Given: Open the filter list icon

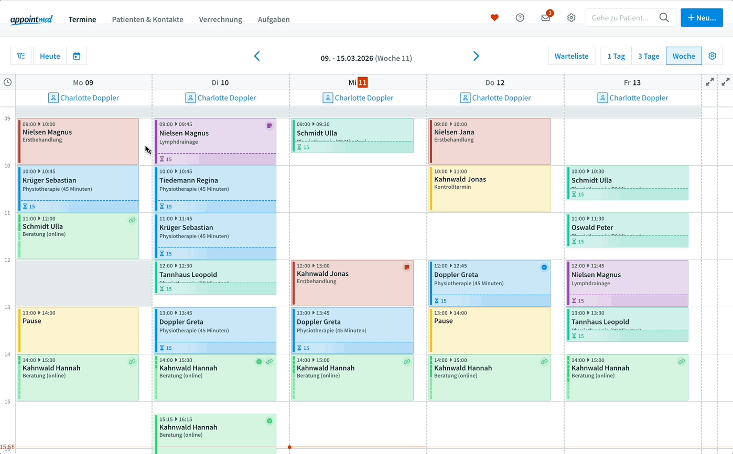Looking at the screenshot, I should coord(21,56).
